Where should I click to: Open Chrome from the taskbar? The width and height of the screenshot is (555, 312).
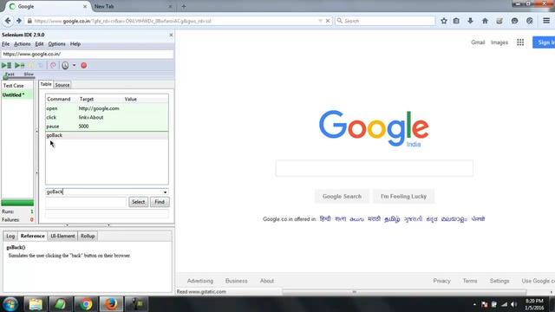click(x=86, y=304)
